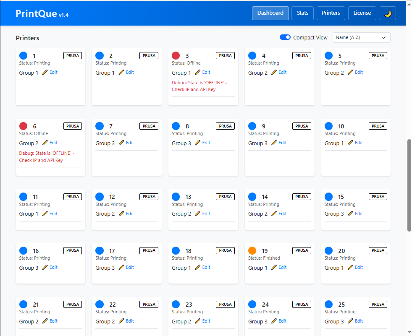Click the Compact View label text
The height and width of the screenshot is (336, 412).
pos(310,37)
